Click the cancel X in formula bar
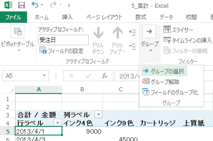The image size is (213, 141). click(72, 76)
